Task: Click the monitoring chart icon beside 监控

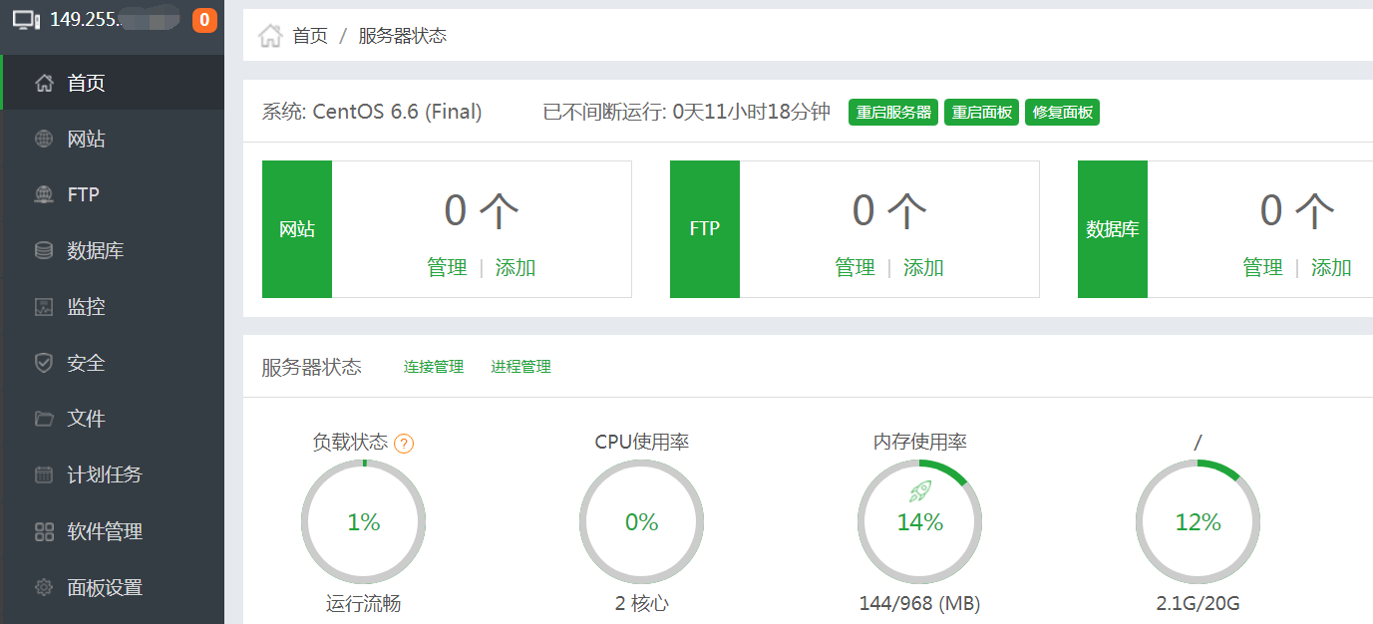Action: [44, 307]
